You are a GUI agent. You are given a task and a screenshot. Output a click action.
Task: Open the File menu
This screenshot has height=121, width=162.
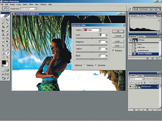point(2,5)
